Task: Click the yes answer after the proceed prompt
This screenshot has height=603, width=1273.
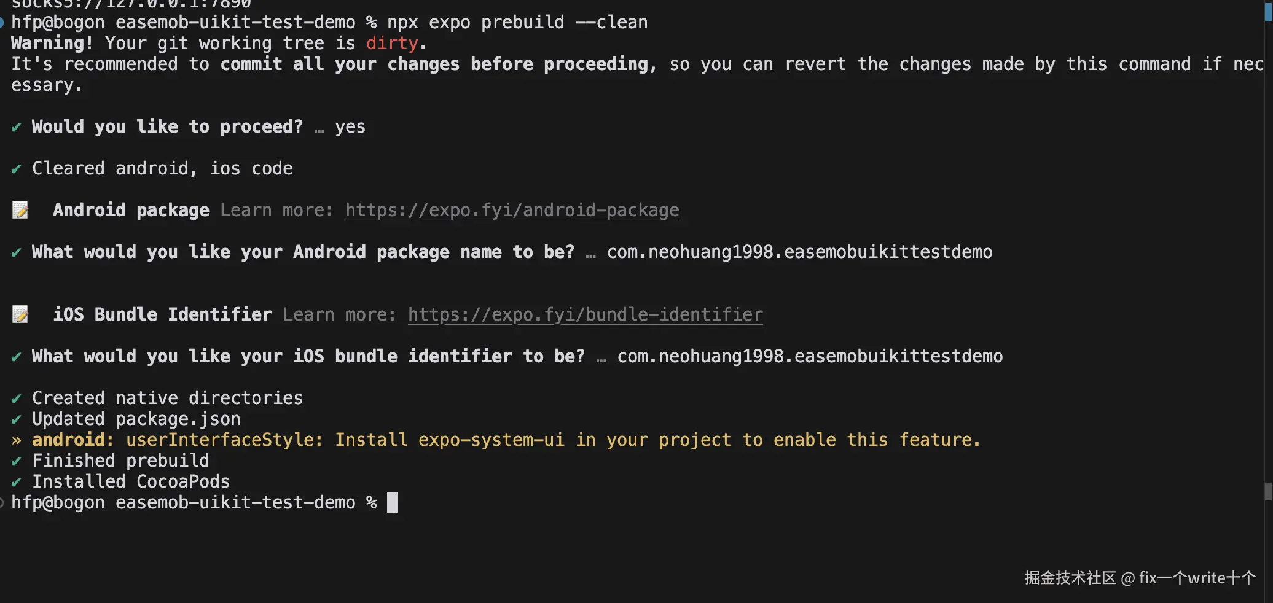Action: coord(350,127)
